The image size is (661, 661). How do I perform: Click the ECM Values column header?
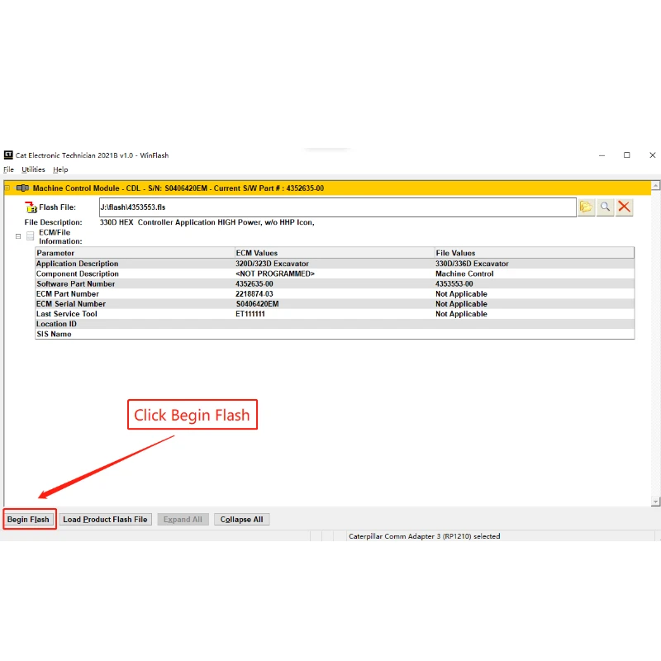335,253
